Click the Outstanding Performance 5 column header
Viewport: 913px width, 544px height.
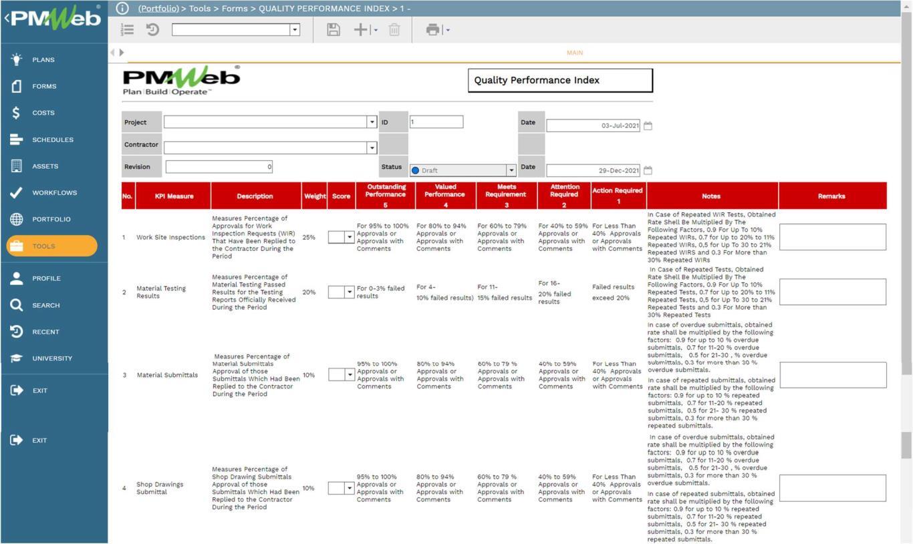386,196
